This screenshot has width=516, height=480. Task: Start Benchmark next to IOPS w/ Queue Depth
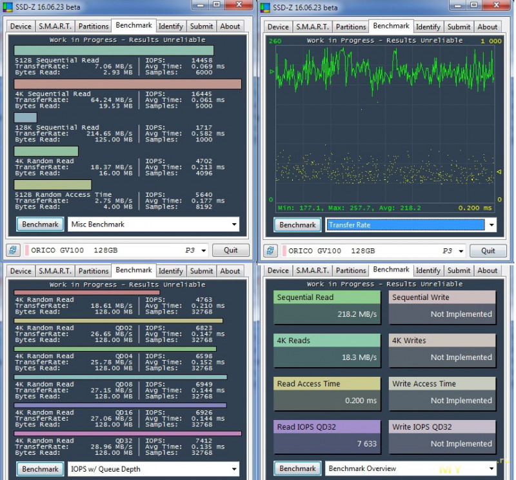(x=40, y=469)
